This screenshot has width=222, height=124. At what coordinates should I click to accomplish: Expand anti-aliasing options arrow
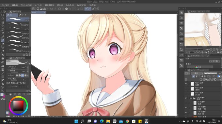pyautogui.click(x=28, y=76)
